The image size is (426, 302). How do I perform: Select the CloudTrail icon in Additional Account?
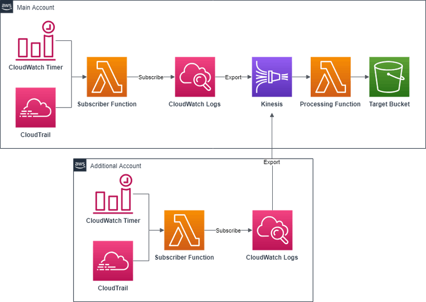[113, 261]
